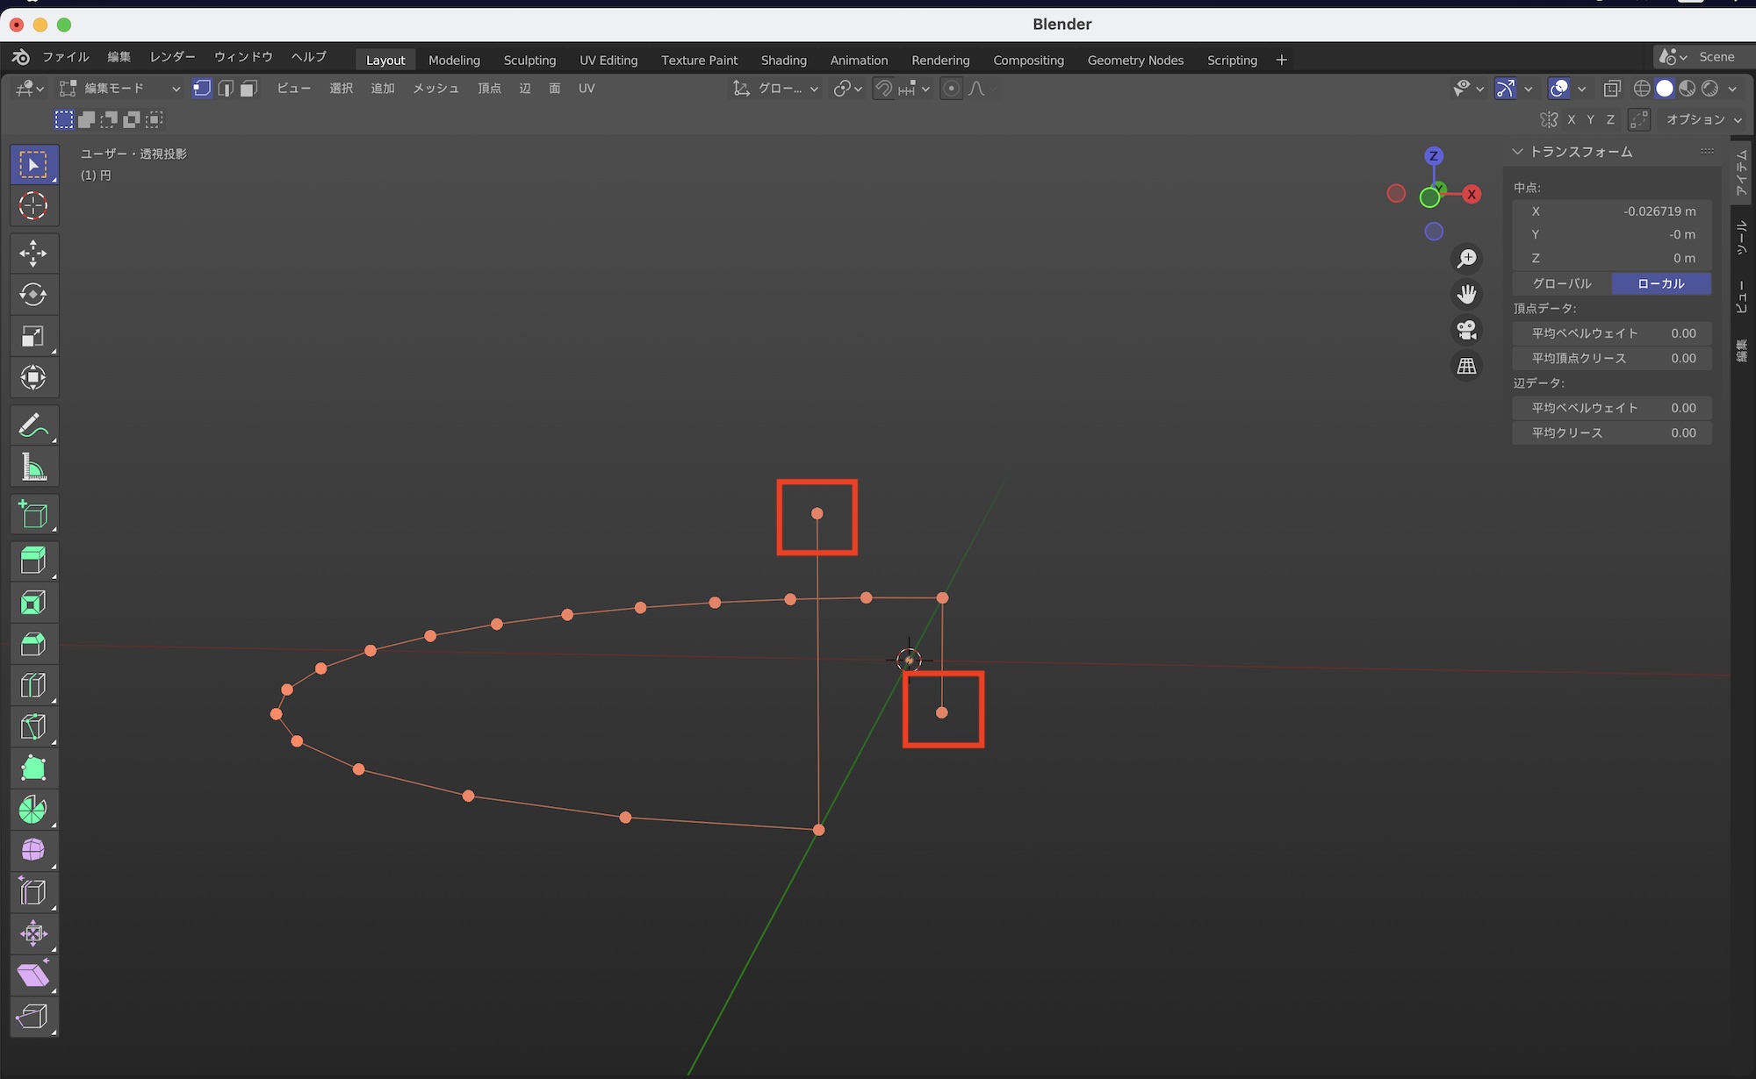Open the 編集モード mode dropdown
1756x1079 pixels.
[x=120, y=89]
